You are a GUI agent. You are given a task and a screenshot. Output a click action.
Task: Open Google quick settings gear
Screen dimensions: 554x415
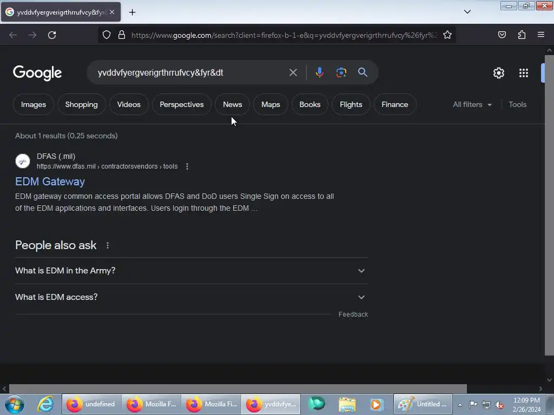click(498, 73)
